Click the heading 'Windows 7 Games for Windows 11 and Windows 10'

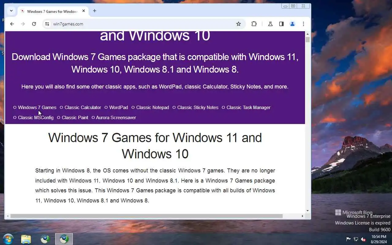(155, 146)
